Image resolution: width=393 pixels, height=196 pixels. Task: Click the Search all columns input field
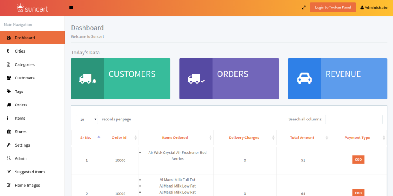pos(353,119)
